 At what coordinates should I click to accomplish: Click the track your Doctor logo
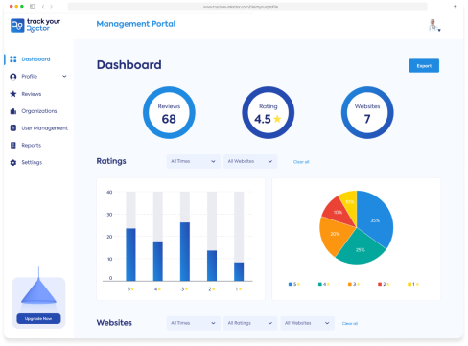coord(35,25)
